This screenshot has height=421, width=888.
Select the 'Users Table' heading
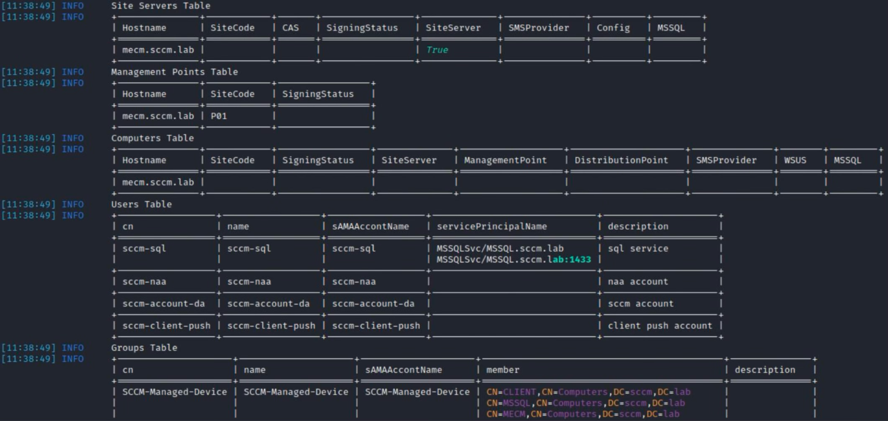click(x=141, y=205)
